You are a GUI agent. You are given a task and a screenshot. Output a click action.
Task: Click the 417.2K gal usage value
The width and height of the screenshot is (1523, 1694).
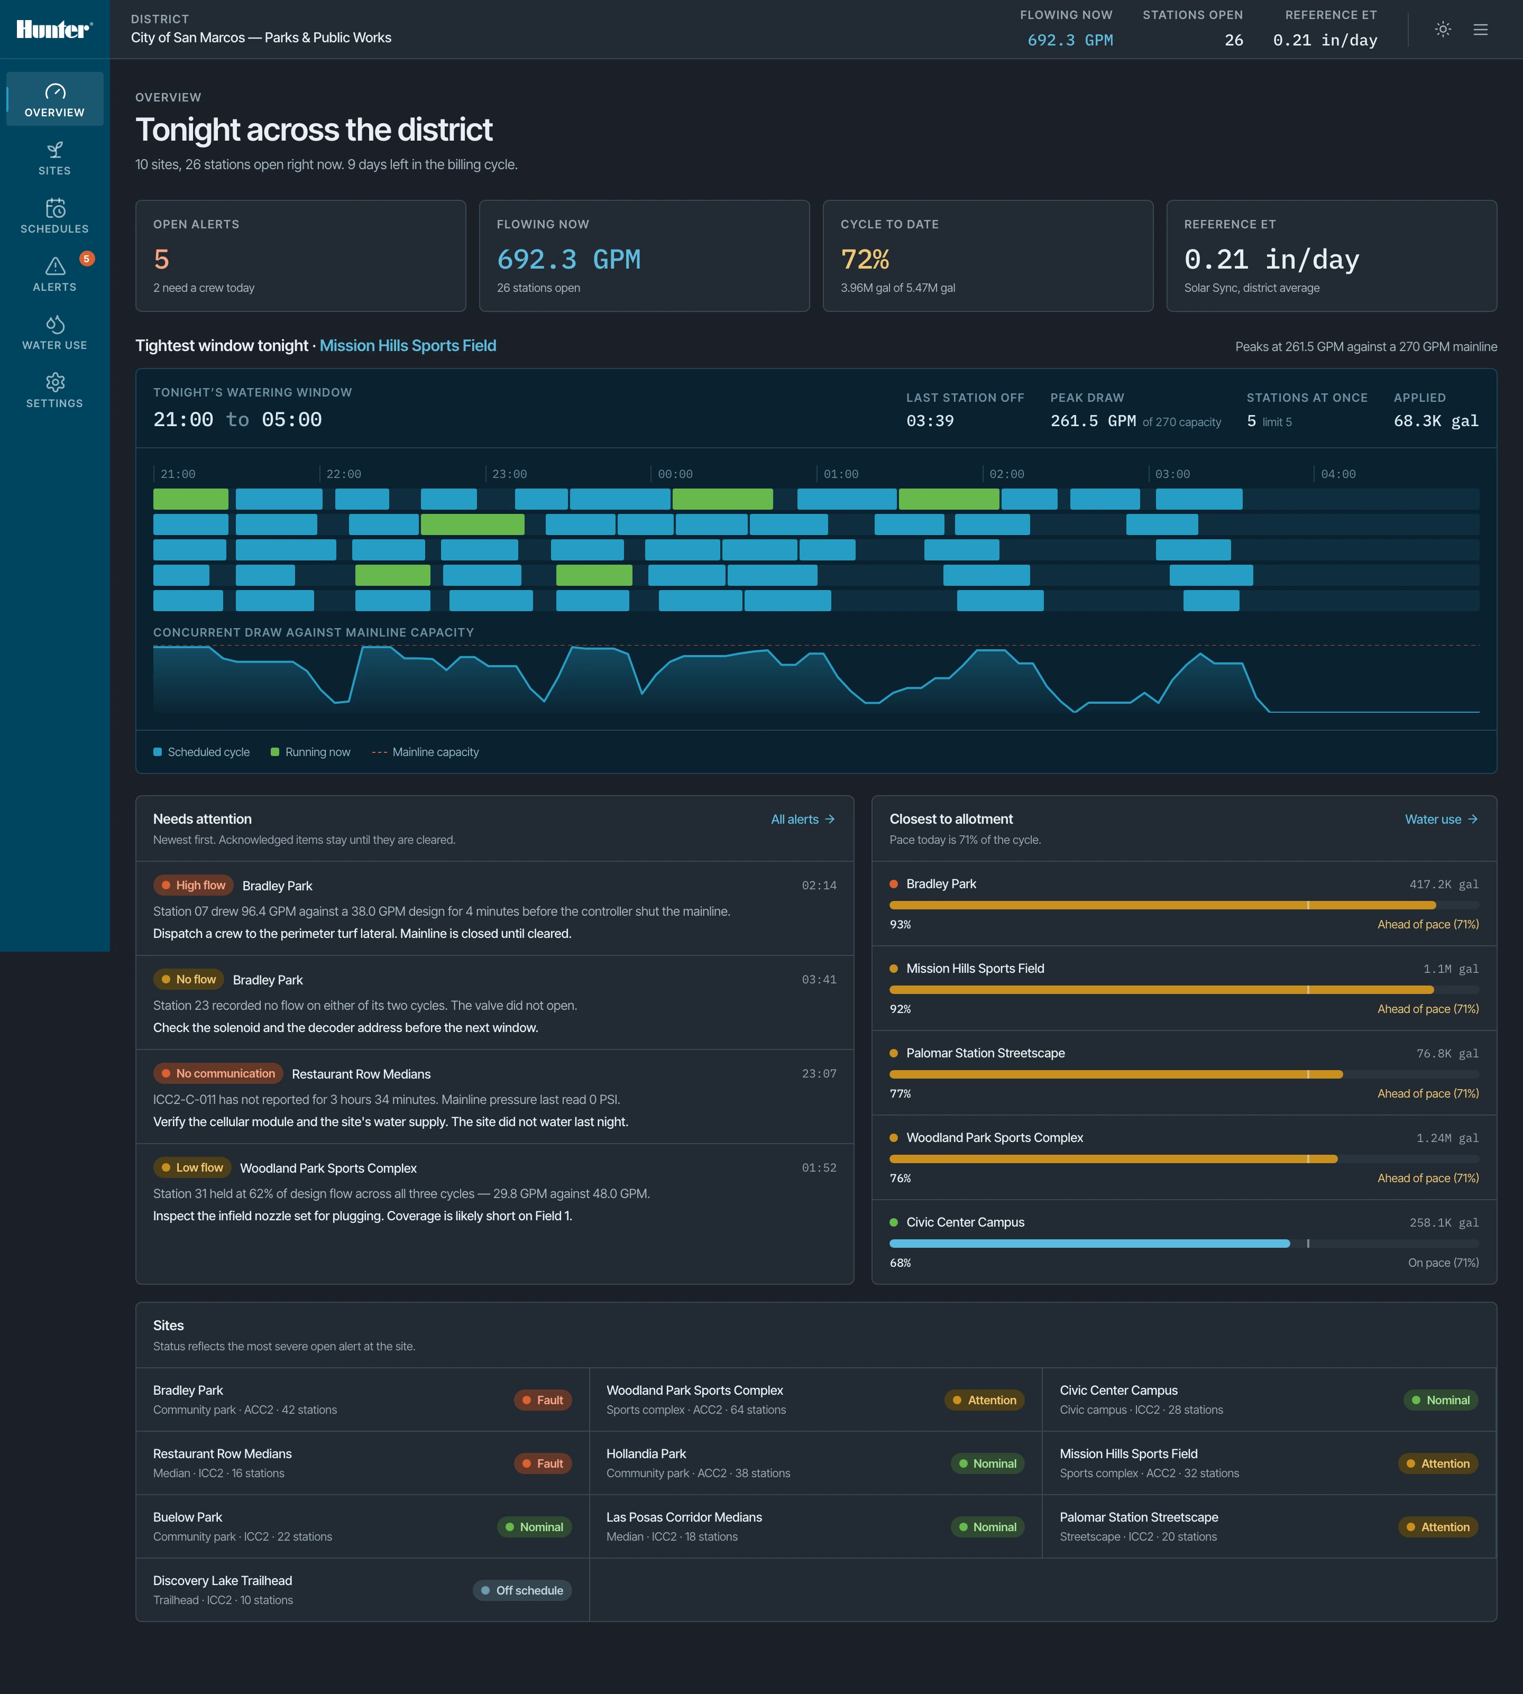(x=1444, y=884)
